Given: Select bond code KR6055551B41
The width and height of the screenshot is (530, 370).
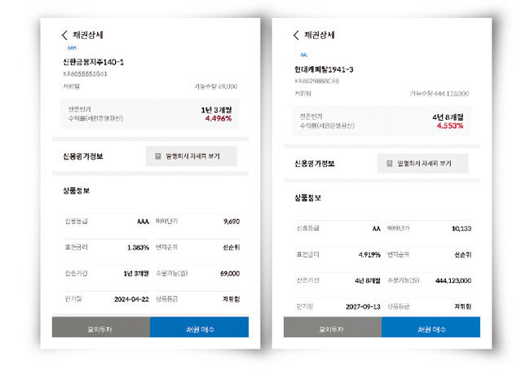Looking at the screenshot, I should click(85, 73).
